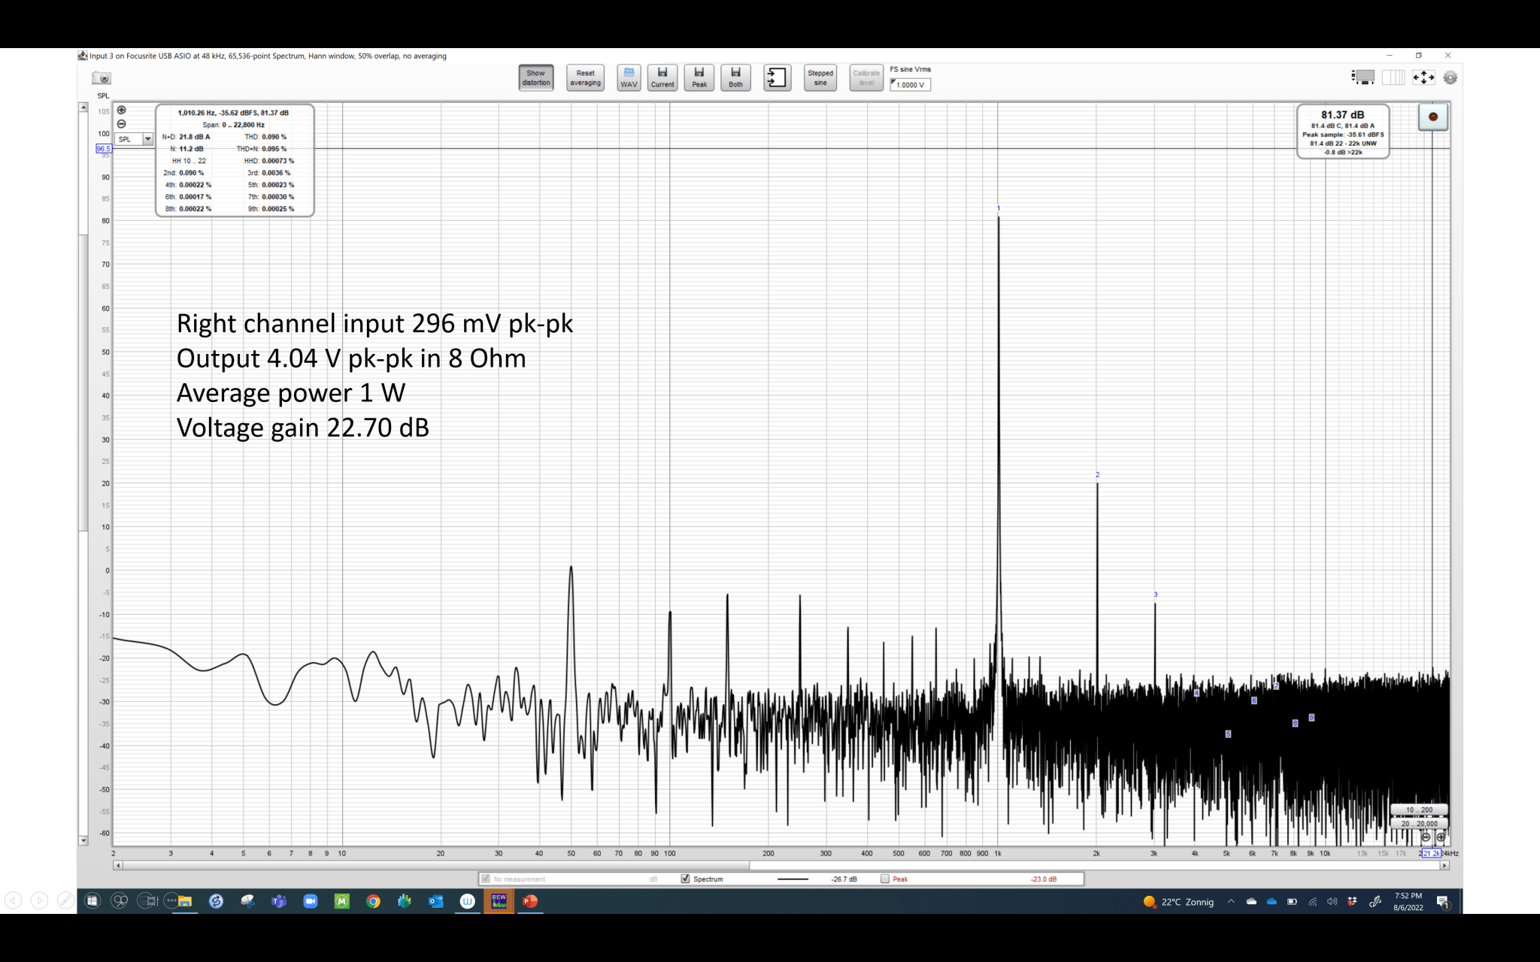The height and width of the screenshot is (962, 1540).
Task: Open File Explorer from the taskbar
Action: click(x=184, y=901)
